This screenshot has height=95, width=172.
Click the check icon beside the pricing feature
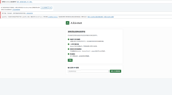(x=69, y=54)
